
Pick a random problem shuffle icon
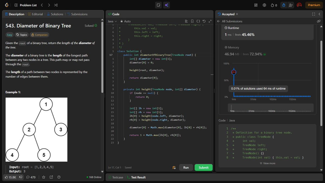[56, 5]
